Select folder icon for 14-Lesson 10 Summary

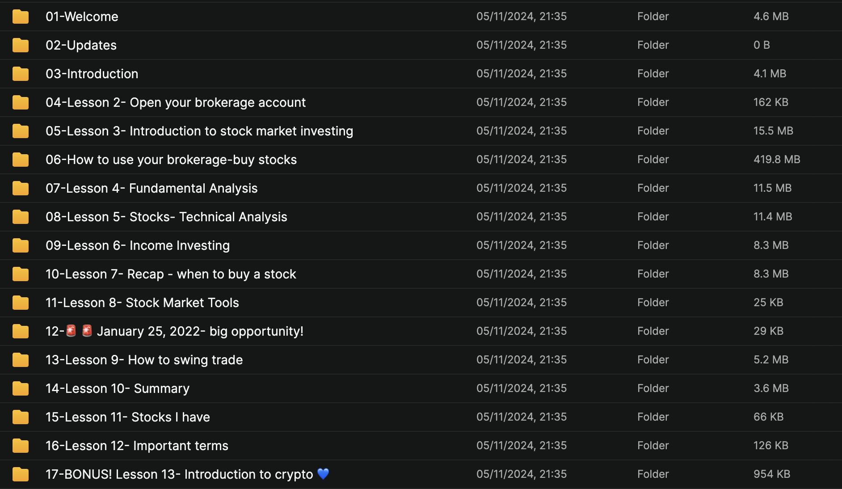[21, 389]
